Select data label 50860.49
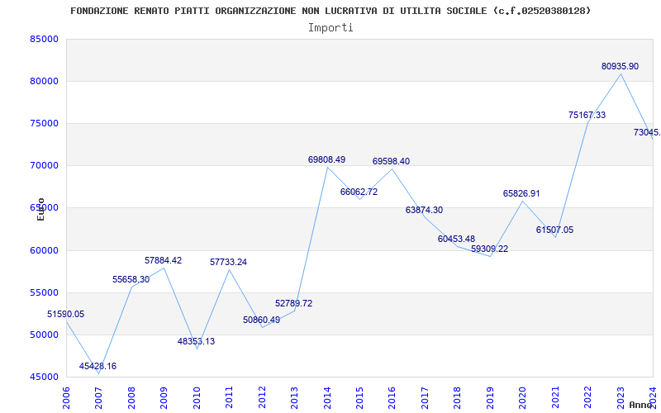Viewport: 661px width, 413px height. click(261, 320)
